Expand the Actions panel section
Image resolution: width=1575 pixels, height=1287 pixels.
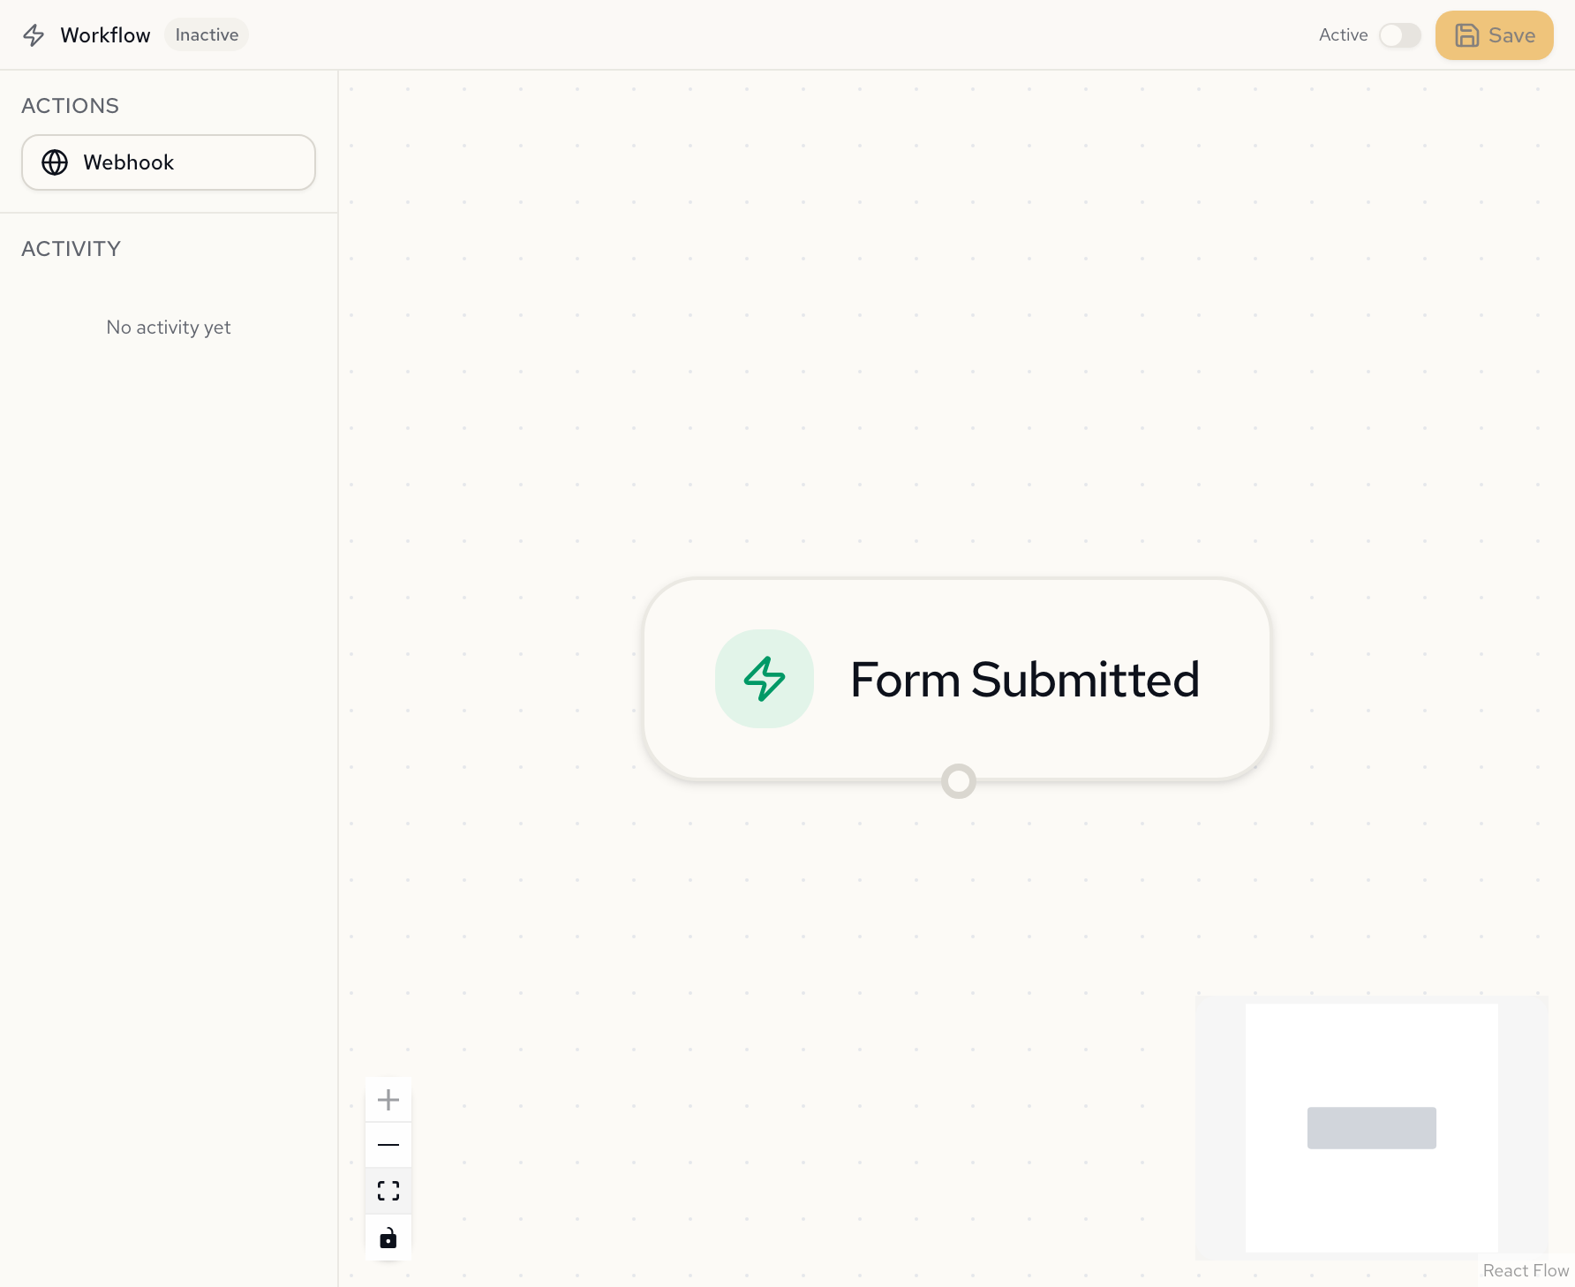(70, 105)
